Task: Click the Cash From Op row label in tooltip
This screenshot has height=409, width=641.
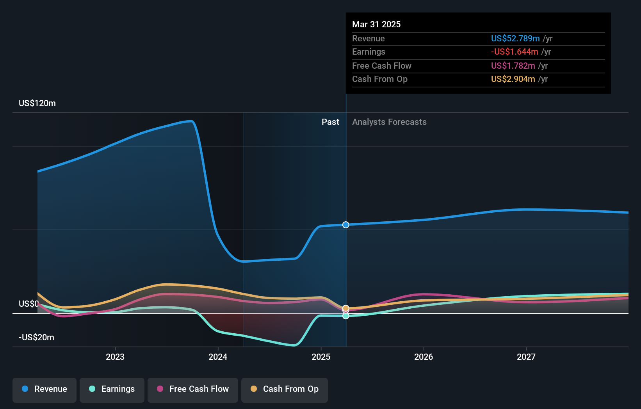Action: pyautogui.click(x=380, y=79)
